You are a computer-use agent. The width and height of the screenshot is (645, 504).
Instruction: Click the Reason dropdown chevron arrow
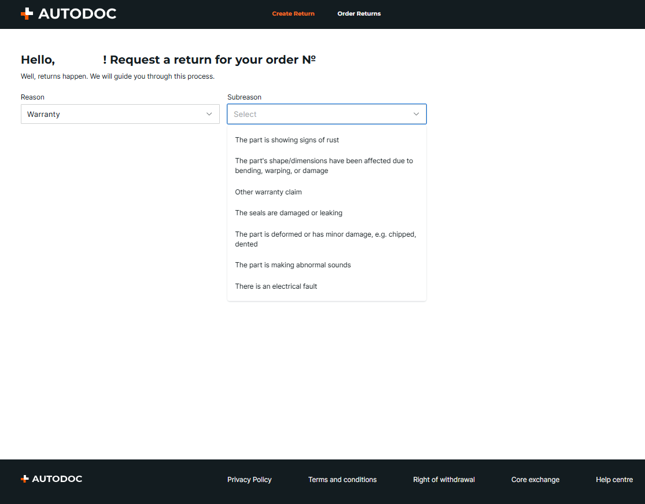pyautogui.click(x=209, y=114)
